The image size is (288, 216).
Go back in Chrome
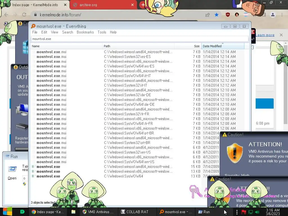[x=6, y=15]
